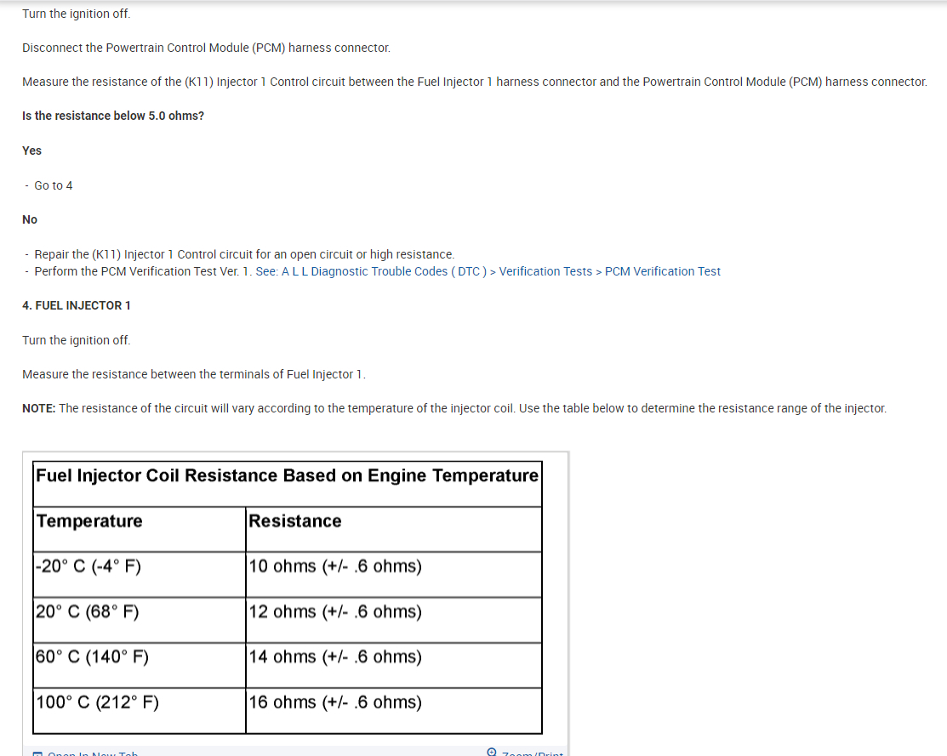Click the 12 ohms resistance cell
Screen dimensions: 947x756
(x=335, y=611)
